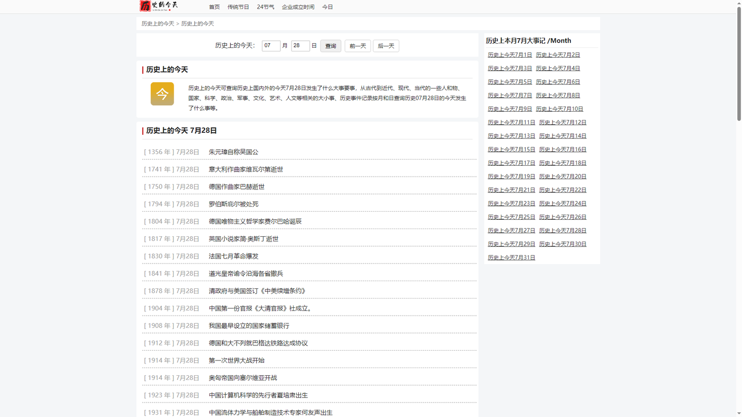Open the entry 意大利作曲家维瓦尔第逝世
Screen dimensions: 742x417
point(246,169)
